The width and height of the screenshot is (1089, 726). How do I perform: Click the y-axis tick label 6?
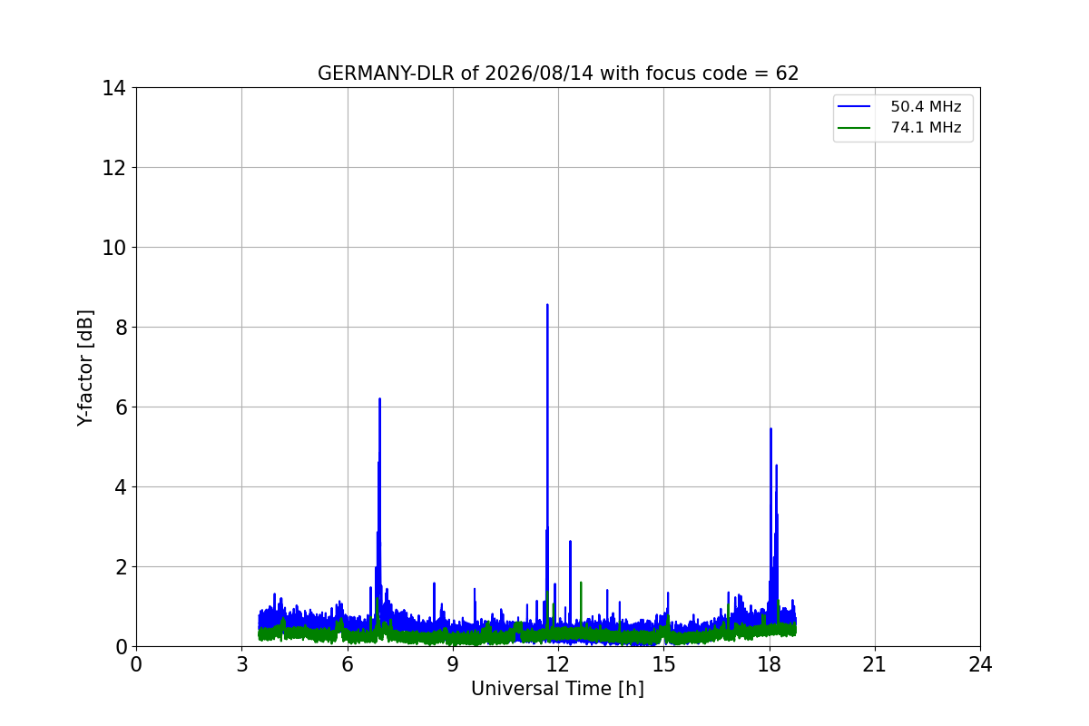pyautogui.click(x=120, y=407)
